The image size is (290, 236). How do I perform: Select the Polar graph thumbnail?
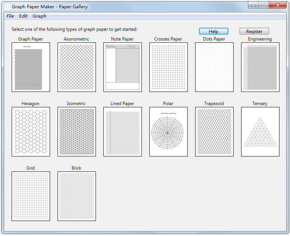coord(168,132)
